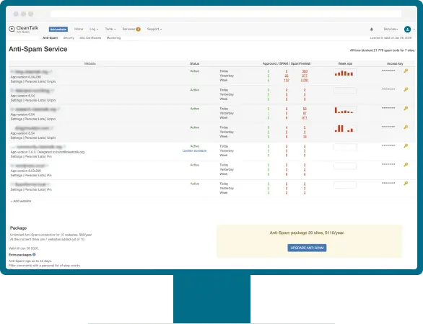Expand the Log dropdown menu

[x=94, y=29]
